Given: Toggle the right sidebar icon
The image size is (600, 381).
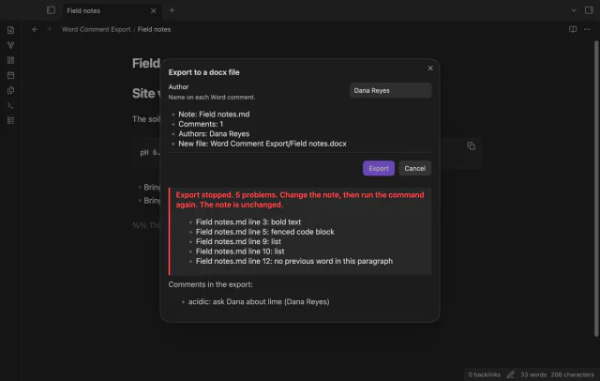Looking at the screenshot, I should 589,10.
